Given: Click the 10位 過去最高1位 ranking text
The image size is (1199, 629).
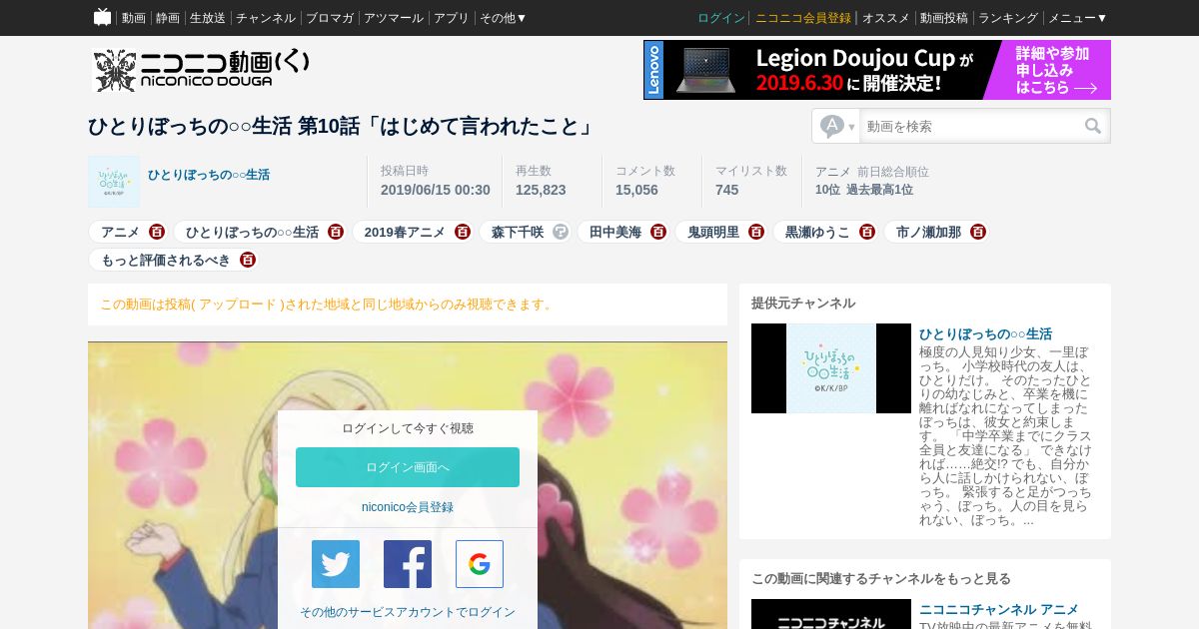Looking at the screenshot, I should click(864, 190).
